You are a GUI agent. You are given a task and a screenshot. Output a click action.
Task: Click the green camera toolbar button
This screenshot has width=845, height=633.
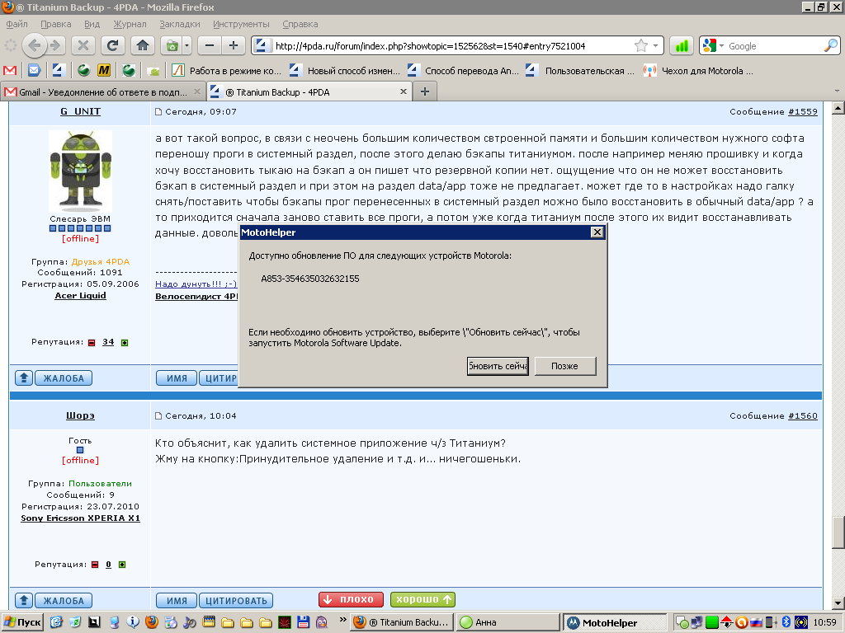(x=172, y=46)
